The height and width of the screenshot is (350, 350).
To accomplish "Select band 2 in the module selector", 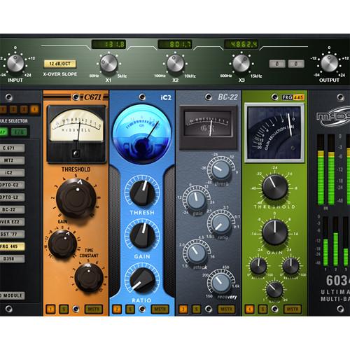I will pos(13,109).
